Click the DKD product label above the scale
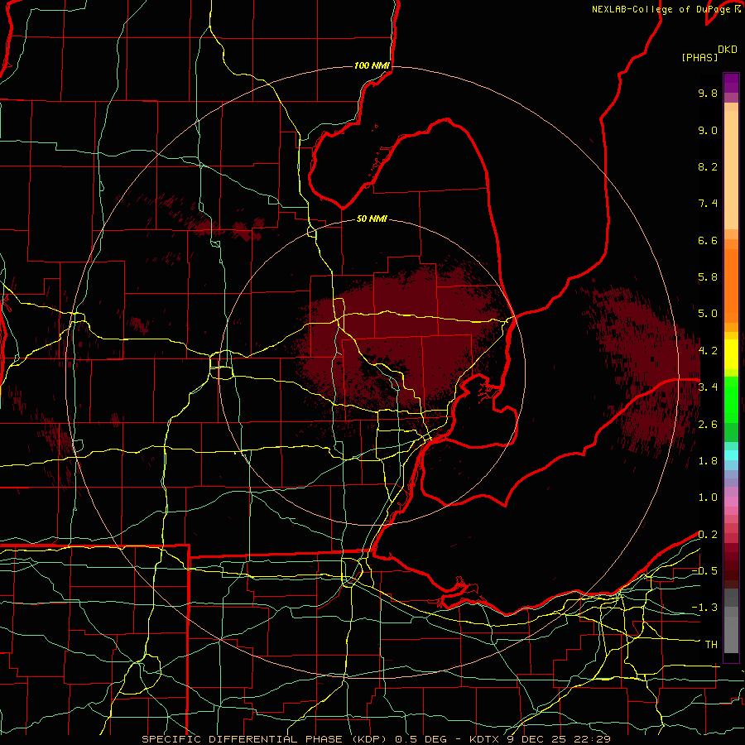 pos(727,50)
